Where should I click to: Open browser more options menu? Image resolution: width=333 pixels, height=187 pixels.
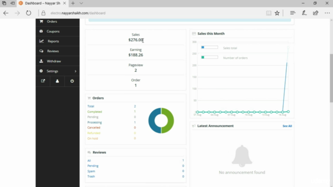(x=327, y=13)
